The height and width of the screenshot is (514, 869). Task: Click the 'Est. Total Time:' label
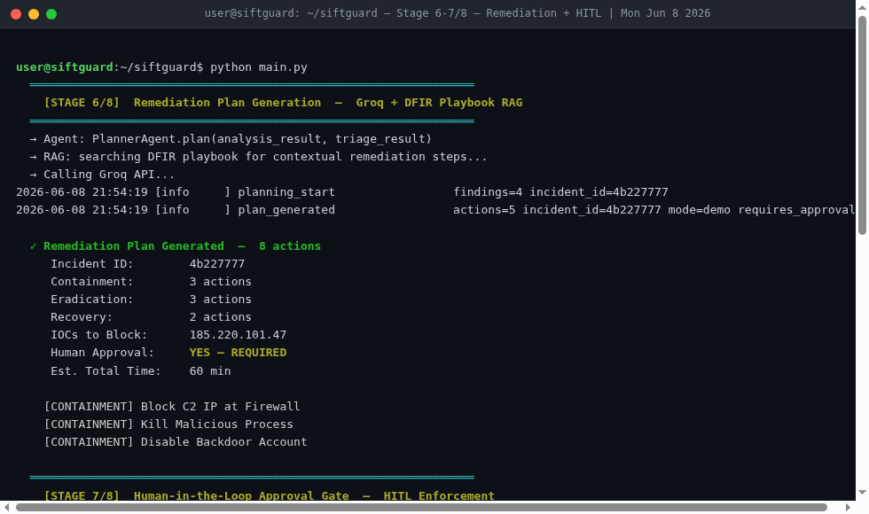106,370
